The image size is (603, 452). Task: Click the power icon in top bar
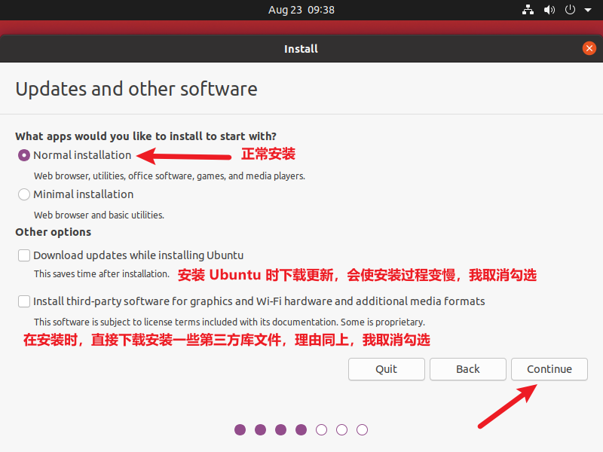click(570, 10)
